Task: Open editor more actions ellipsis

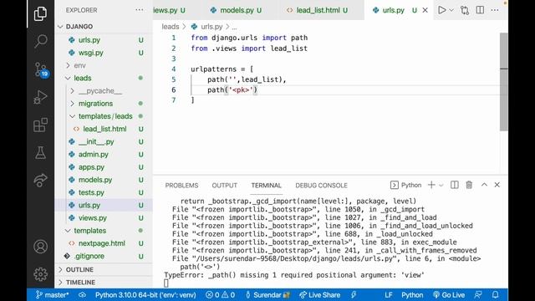Action: (495, 10)
